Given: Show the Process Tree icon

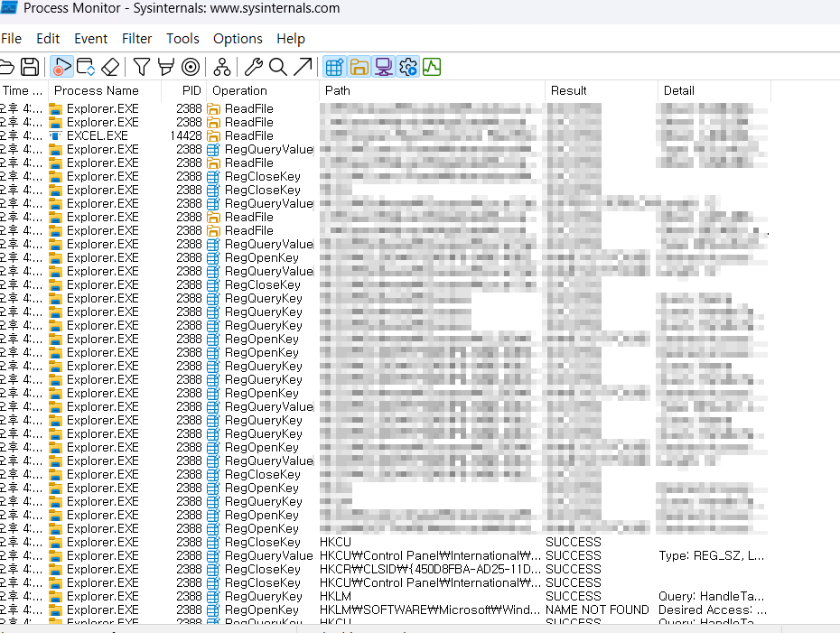Looking at the screenshot, I should pyautogui.click(x=222, y=67).
